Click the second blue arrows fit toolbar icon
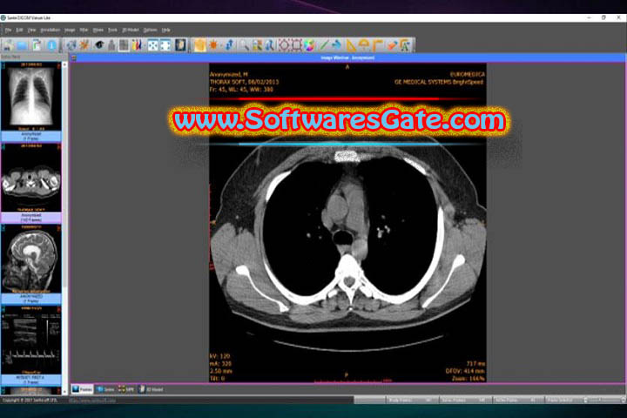The width and height of the screenshot is (627, 418). tap(165, 45)
